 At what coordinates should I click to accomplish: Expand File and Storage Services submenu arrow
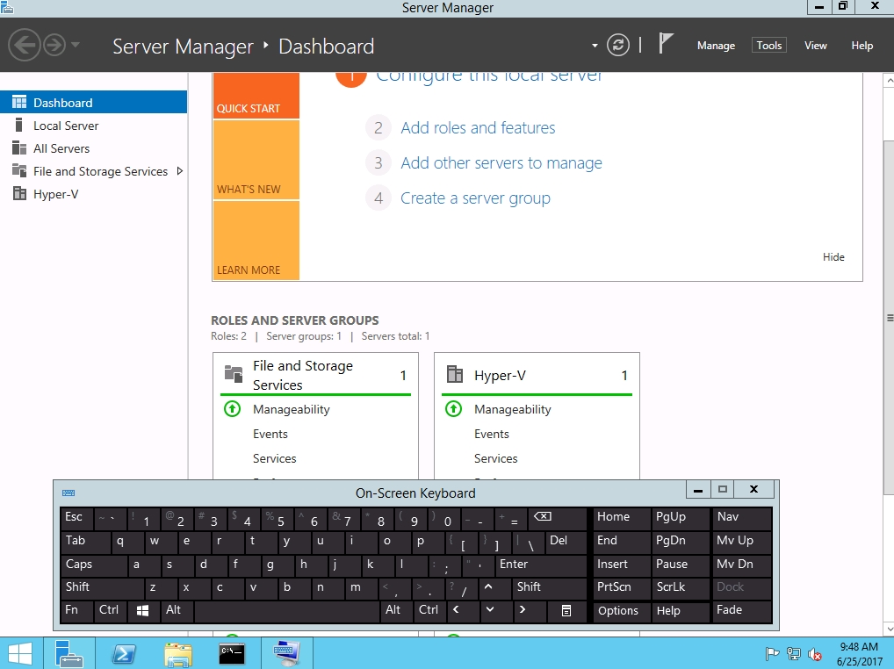pos(180,171)
